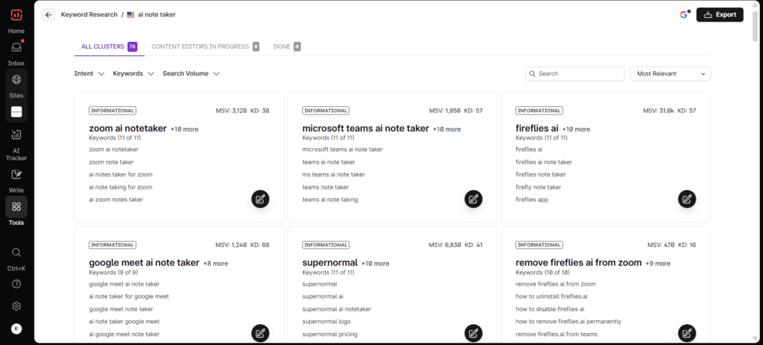Open the zoom ai notetaker cluster title

point(128,129)
